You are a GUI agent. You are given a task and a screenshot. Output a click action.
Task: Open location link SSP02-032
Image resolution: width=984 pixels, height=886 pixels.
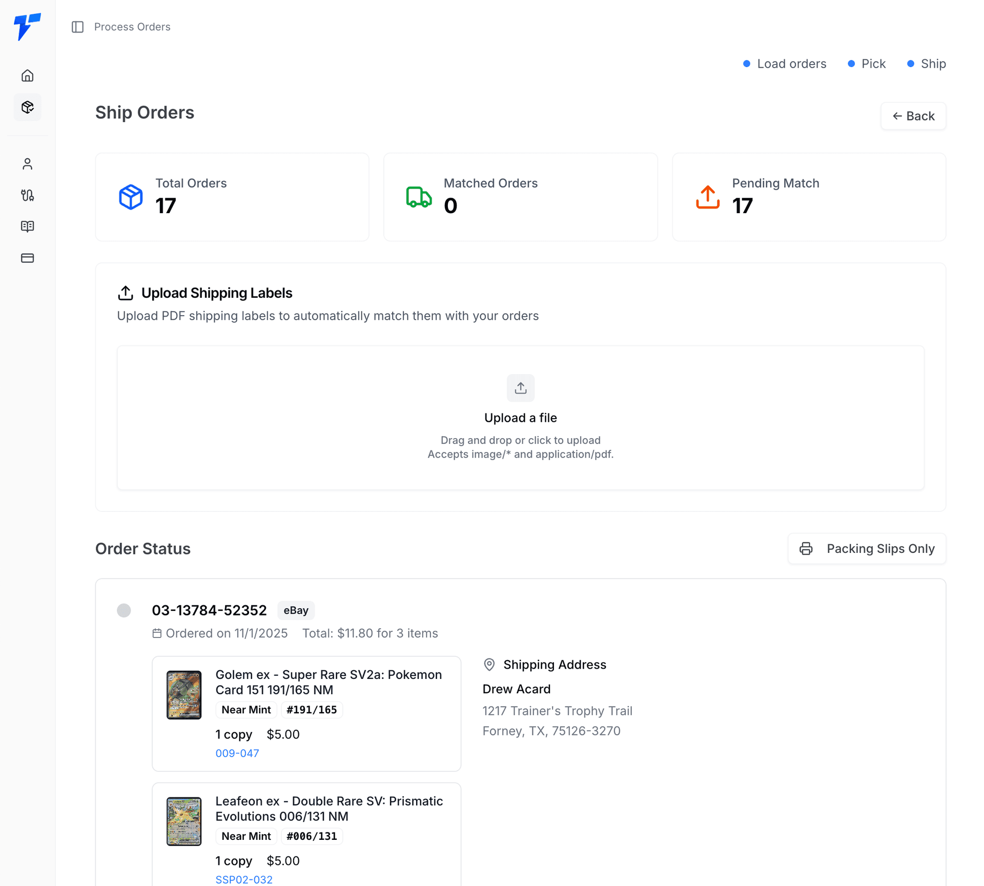pyautogui.click(x=243, y=879)
